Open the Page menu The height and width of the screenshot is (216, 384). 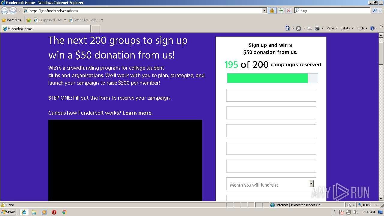(x=331, y=28)
